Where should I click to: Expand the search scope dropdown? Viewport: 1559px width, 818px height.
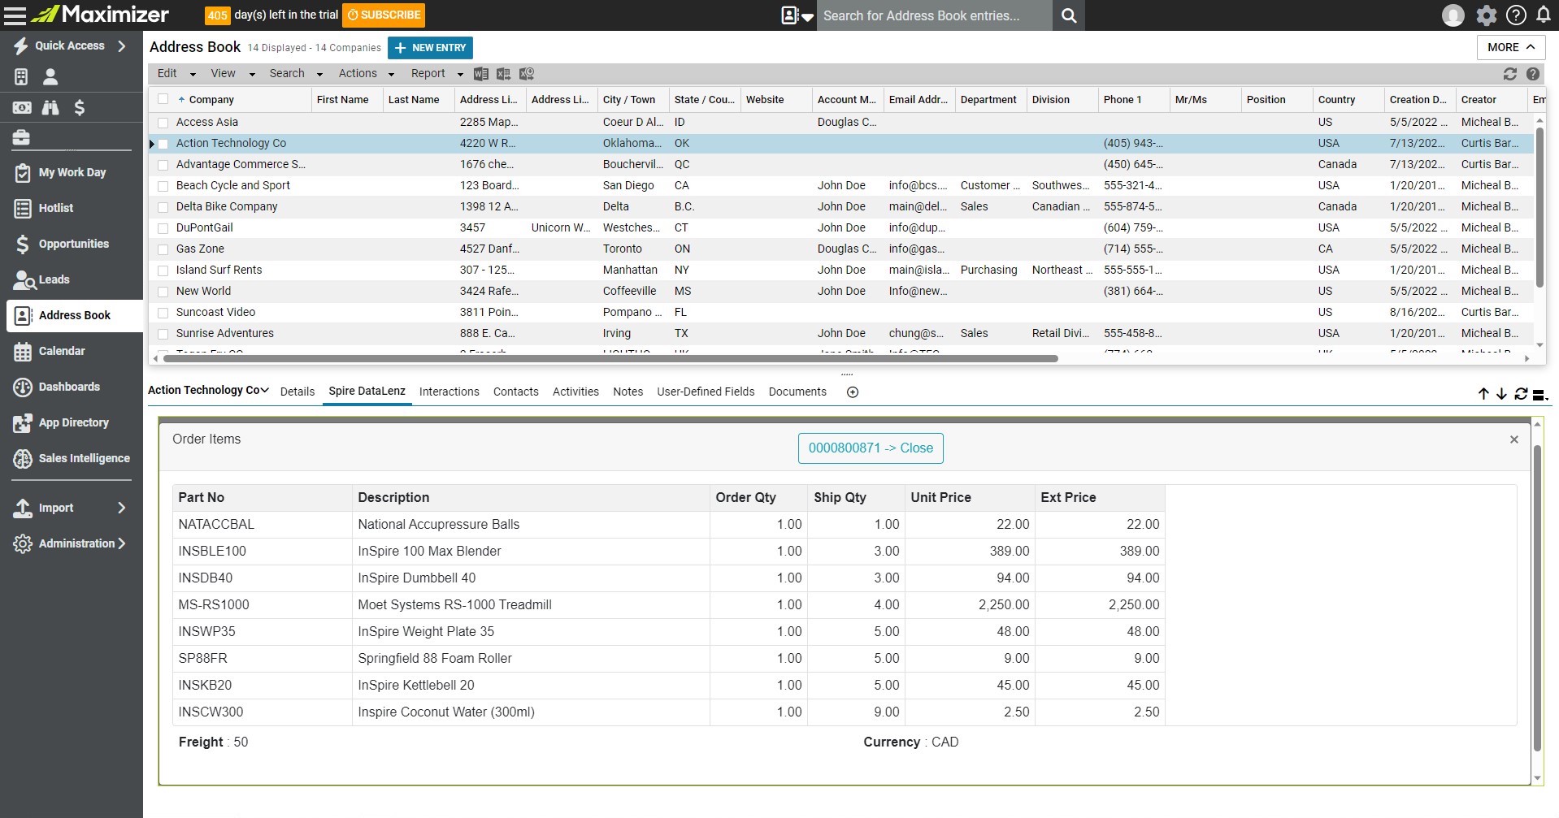[797, 15]
